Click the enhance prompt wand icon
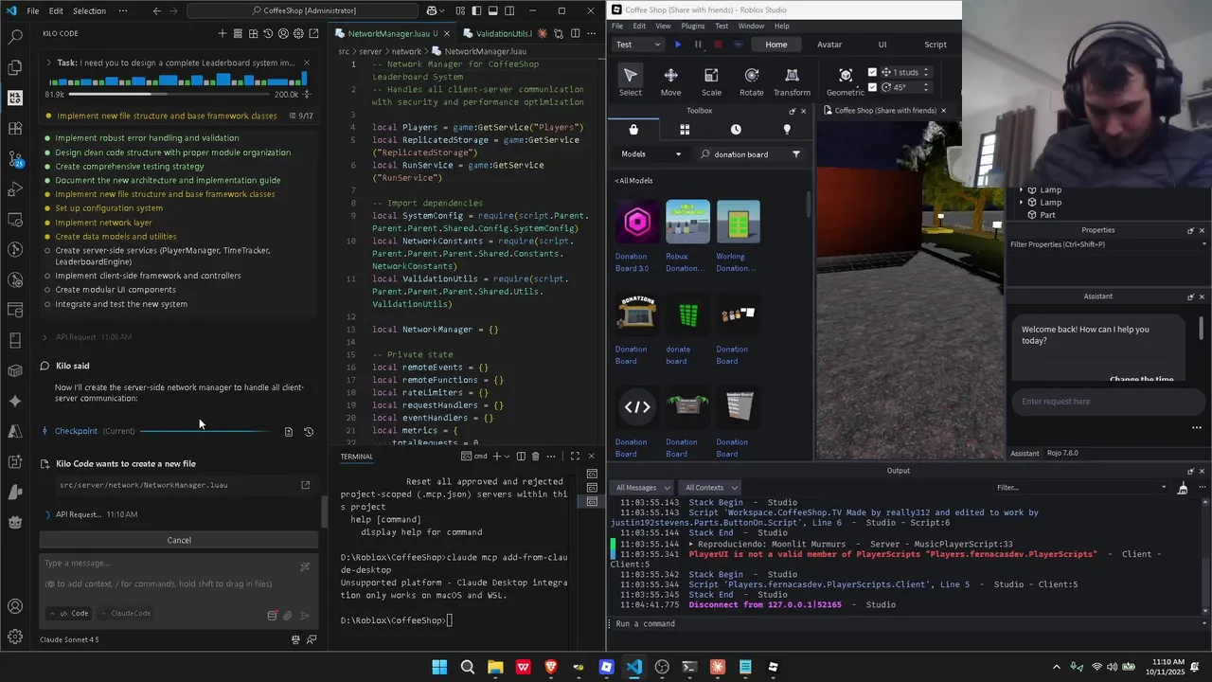 click(305, 566)
